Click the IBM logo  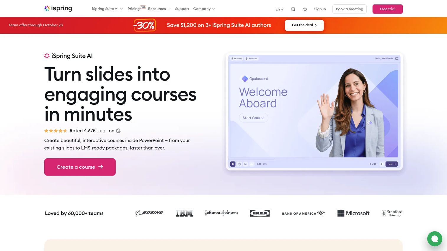click(x=184, y=213)
